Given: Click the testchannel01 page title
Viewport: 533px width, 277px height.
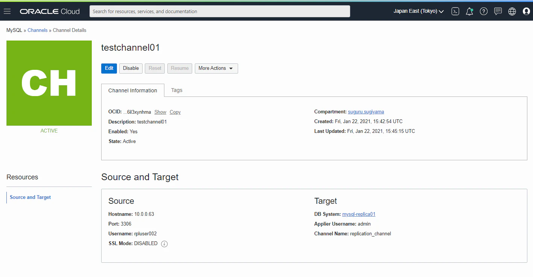Looking at the screenshot, I should pos(131,48).
